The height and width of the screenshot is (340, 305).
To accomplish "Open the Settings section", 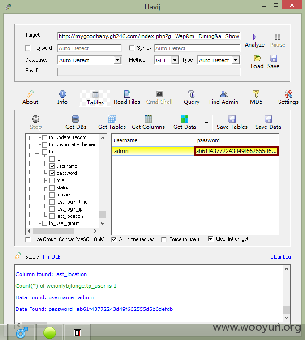I will [288, 98].
